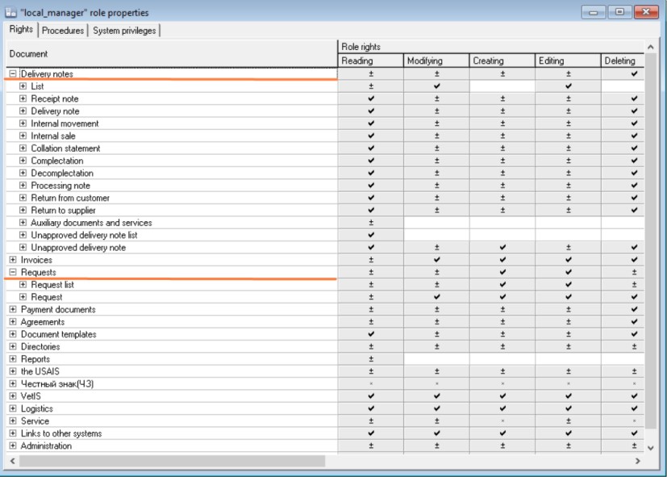Collapse the Requests tree node
The width and height of the screenshot is (667, 477).
click(x=13, y=273)
